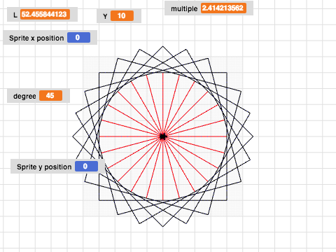Image resolution: width=336 pixels, height=252 pixels.
Task: Select the Sprite y position label
Action: tap(44, 167)
